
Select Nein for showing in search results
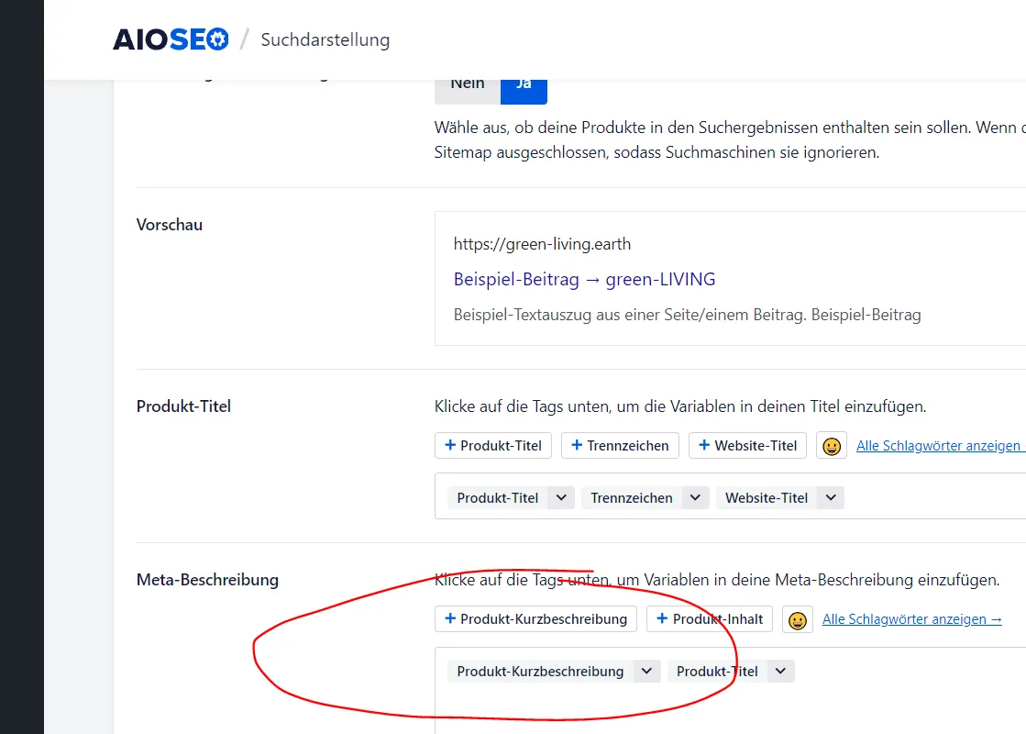[468, 88]
